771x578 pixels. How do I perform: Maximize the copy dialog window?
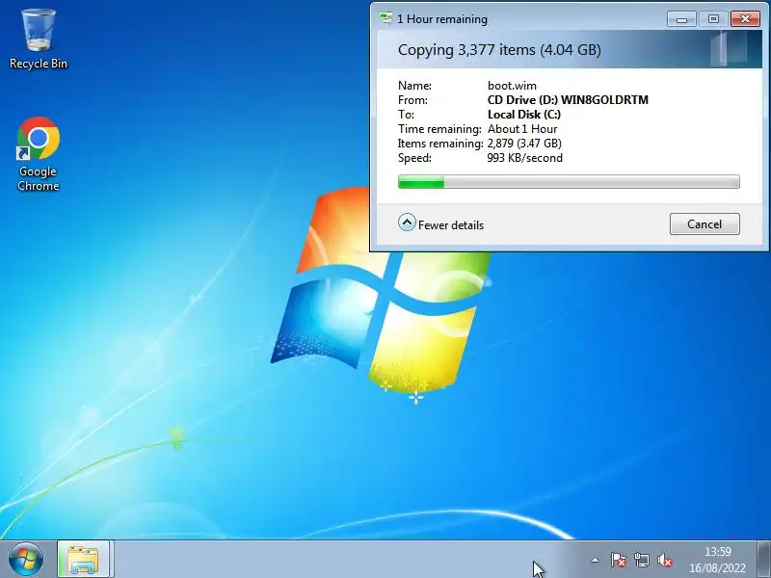(713, 19)
